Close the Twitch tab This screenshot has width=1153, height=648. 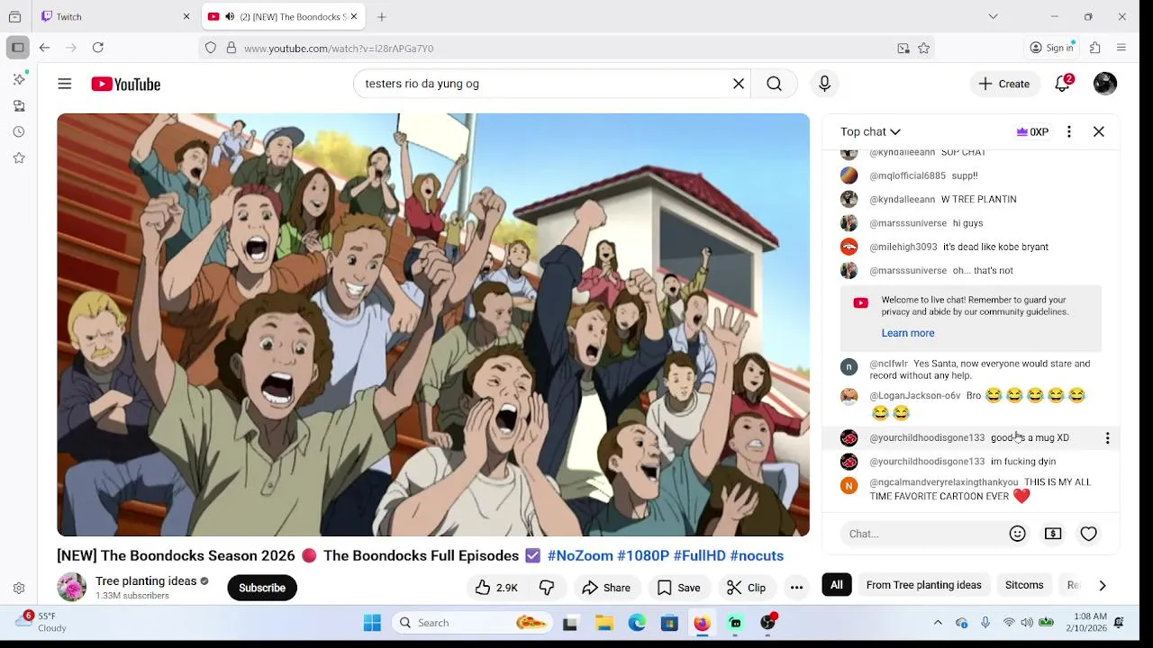click(x=186, y=16)
